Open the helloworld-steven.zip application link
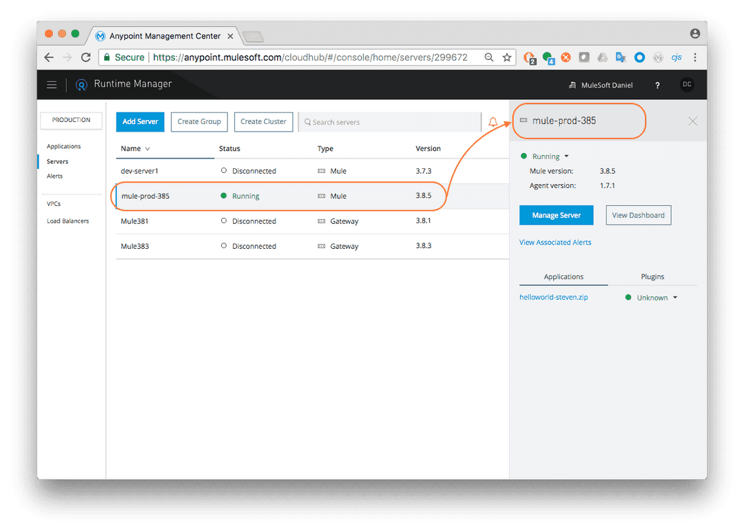The height and width of the screenshot is (532, 744). click(x=554, y=297)
